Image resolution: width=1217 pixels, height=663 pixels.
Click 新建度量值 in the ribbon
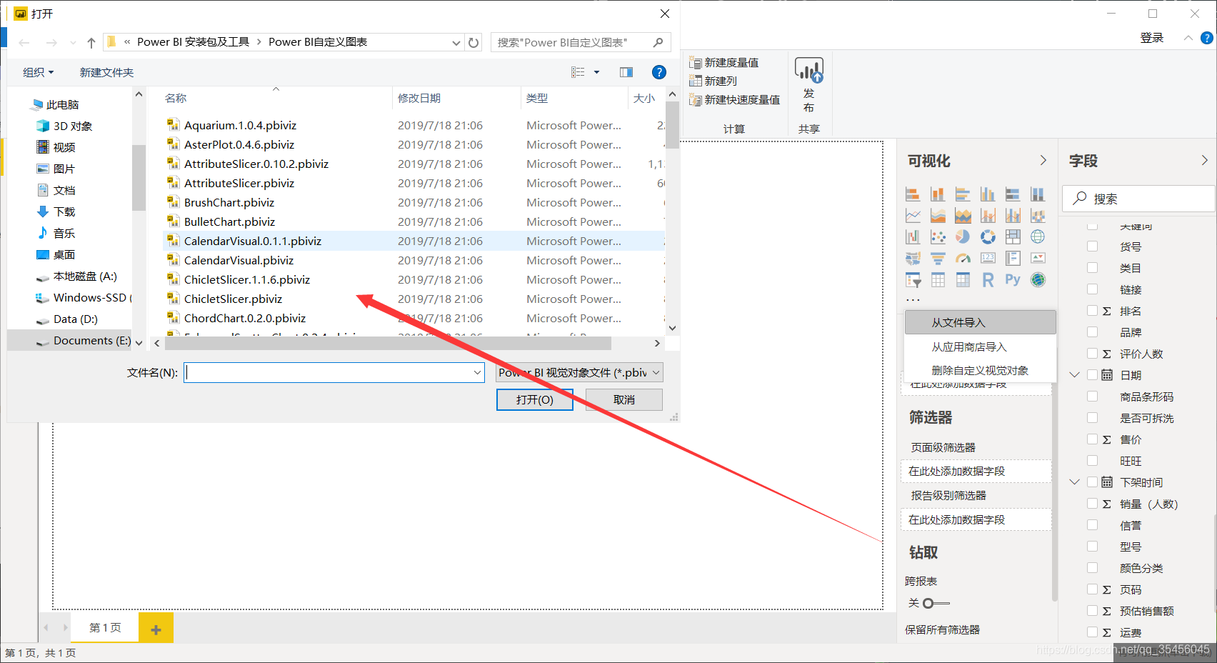724,62
